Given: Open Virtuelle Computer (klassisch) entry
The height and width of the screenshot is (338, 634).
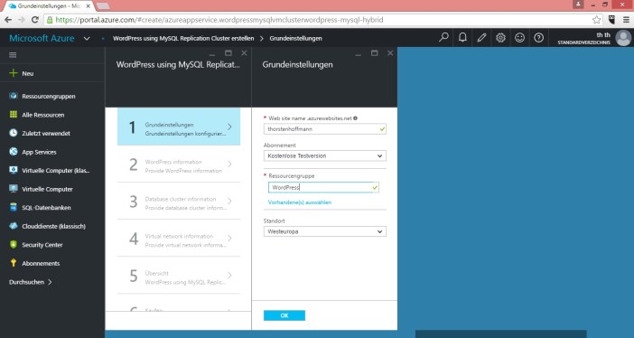Looking at the screenshot, I should pos(56,171).
